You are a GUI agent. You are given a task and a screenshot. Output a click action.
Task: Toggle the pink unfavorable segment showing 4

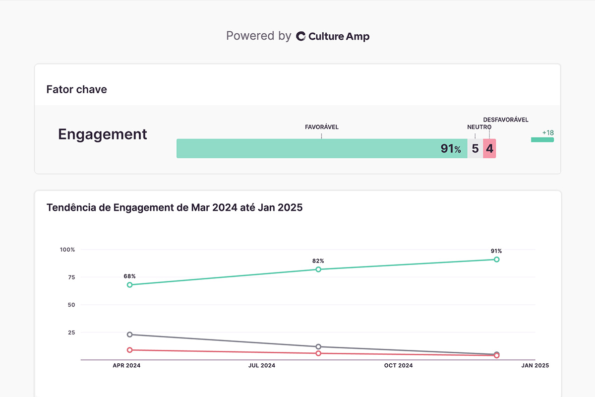pyautogui.click(x=489, y=148)
